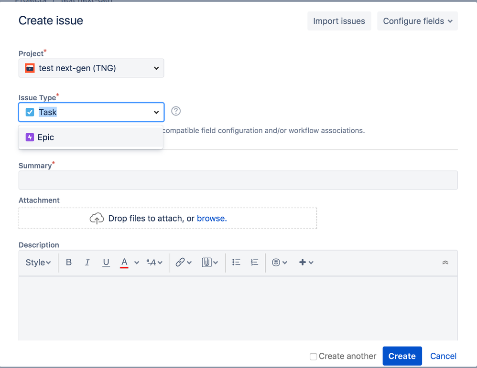The width and height of the screenshot is (477, 368).
Task: Insert a numbered list in the description
Action: (254, 262)
